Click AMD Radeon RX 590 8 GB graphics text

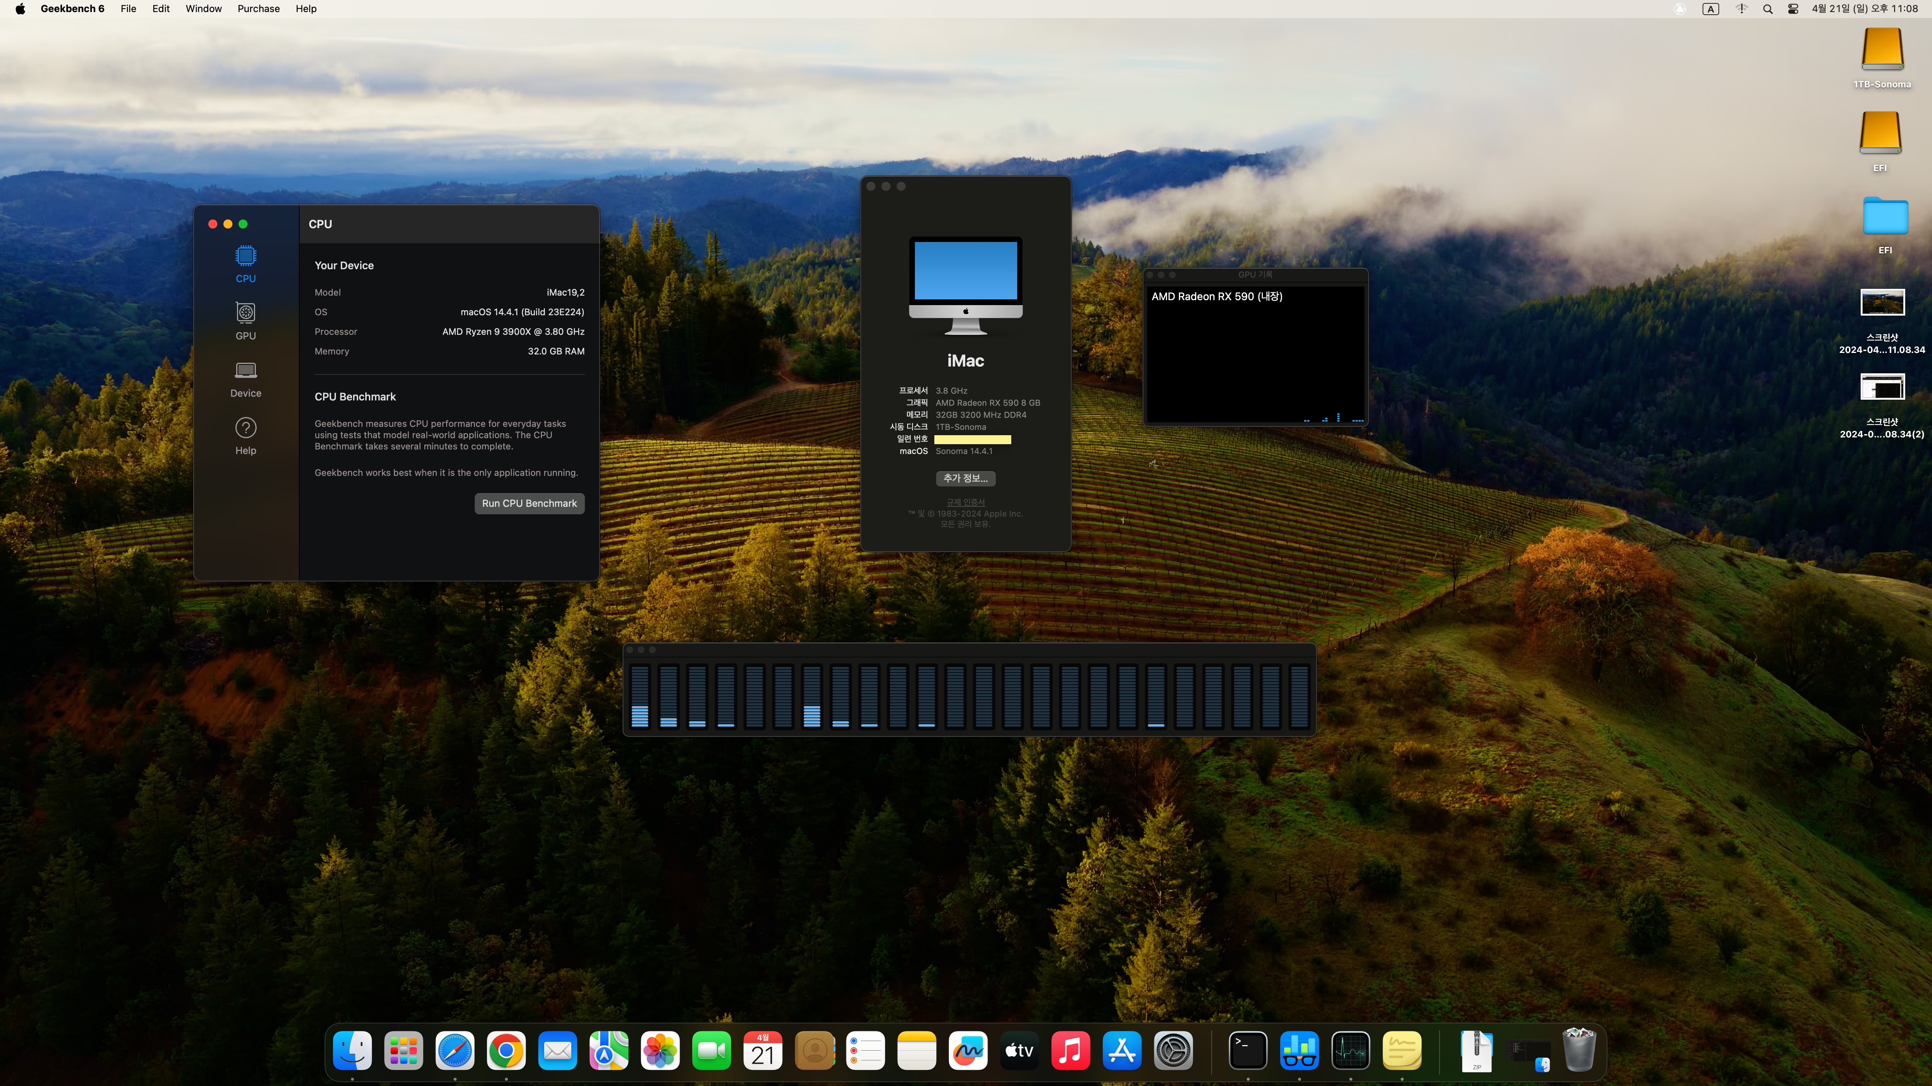(988, 402)
